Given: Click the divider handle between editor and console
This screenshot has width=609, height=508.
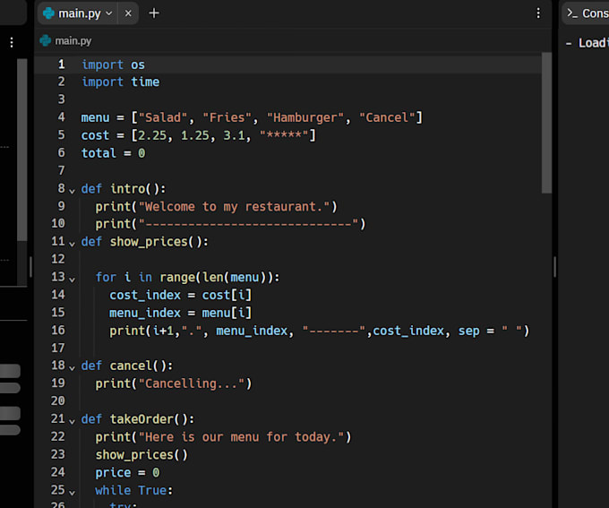Looking at the screenshot, I should 554,267.
